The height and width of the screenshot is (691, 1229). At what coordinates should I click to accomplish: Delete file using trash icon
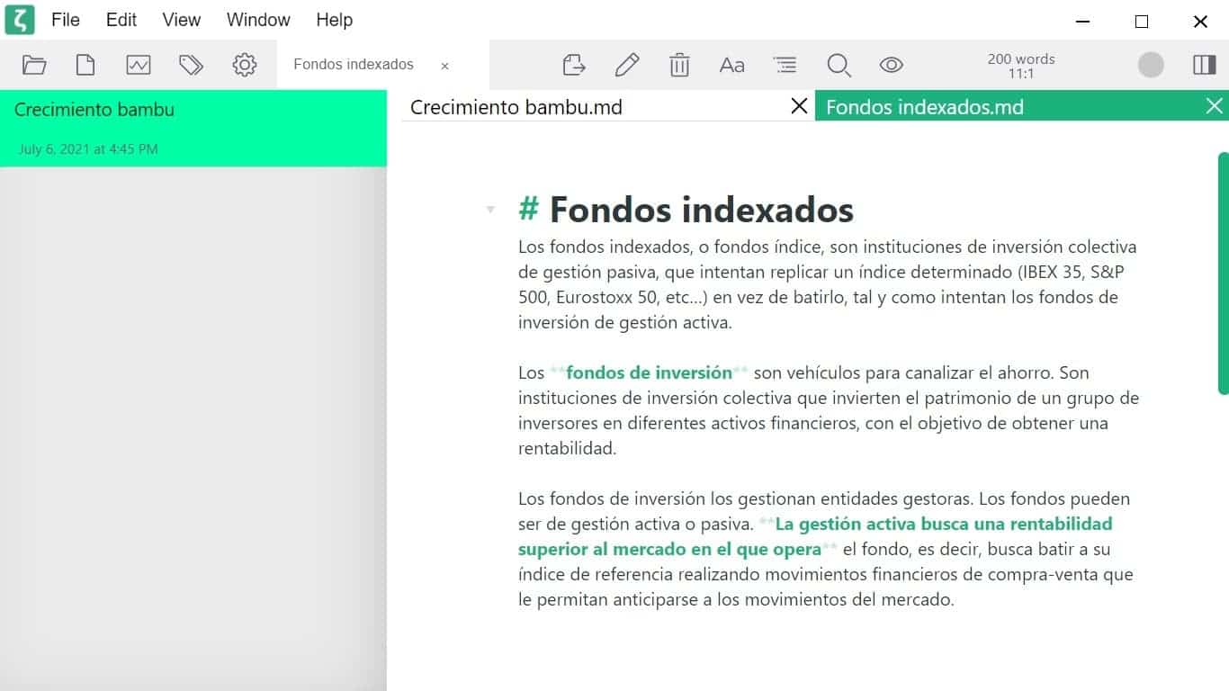pos(679,65)
